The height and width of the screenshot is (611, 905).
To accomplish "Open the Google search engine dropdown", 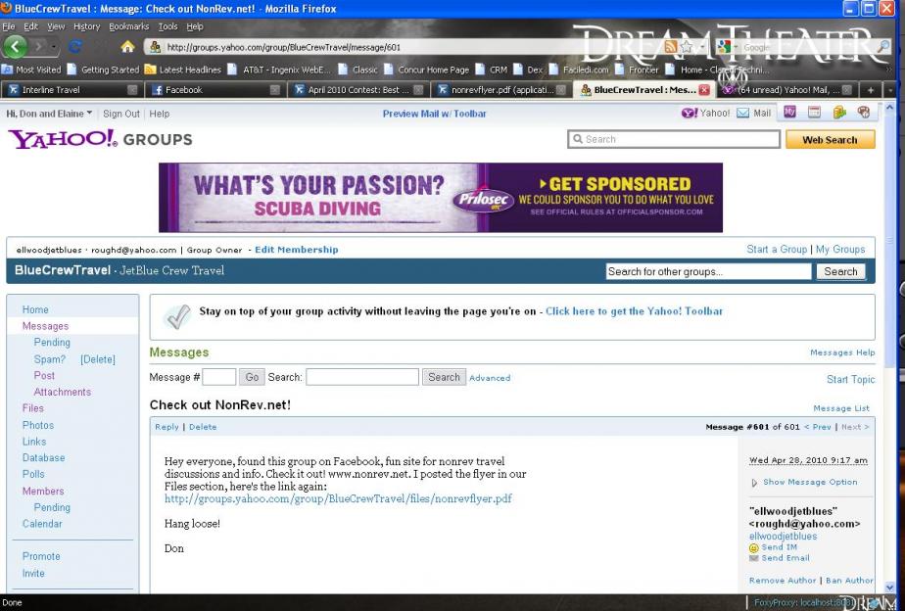I will pyautogui.click(x=727, y=47).
